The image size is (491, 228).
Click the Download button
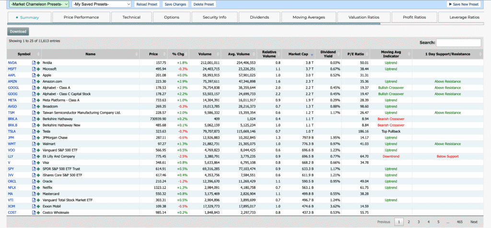point(18,32)
